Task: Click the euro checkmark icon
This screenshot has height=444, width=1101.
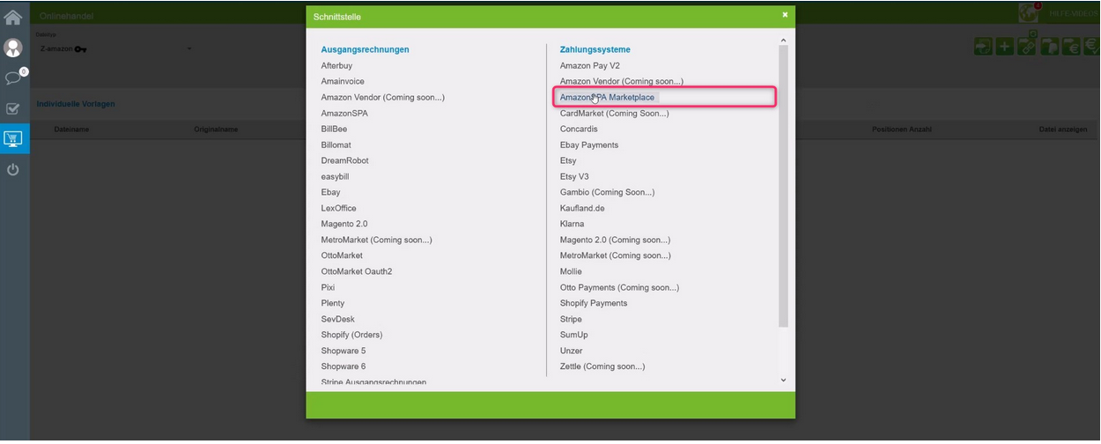Action: [x=1091, y=46]
